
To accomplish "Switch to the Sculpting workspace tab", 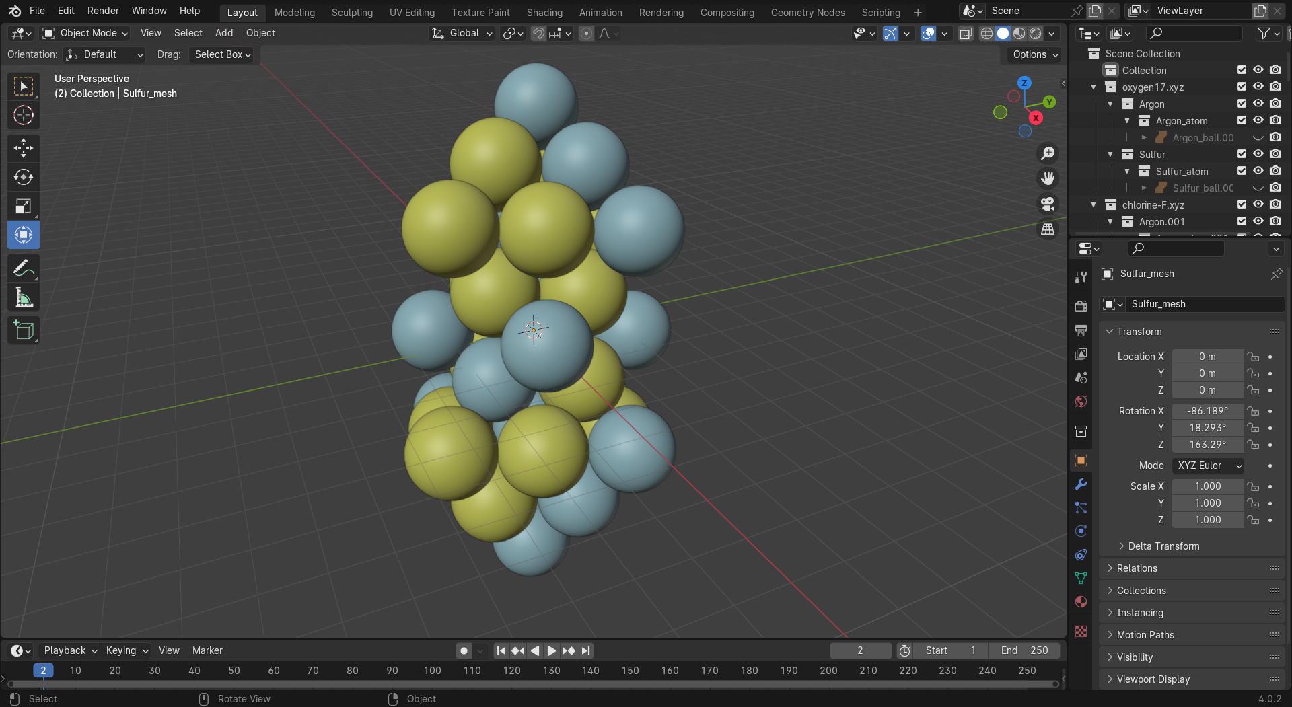I will (x=351, y=12).
